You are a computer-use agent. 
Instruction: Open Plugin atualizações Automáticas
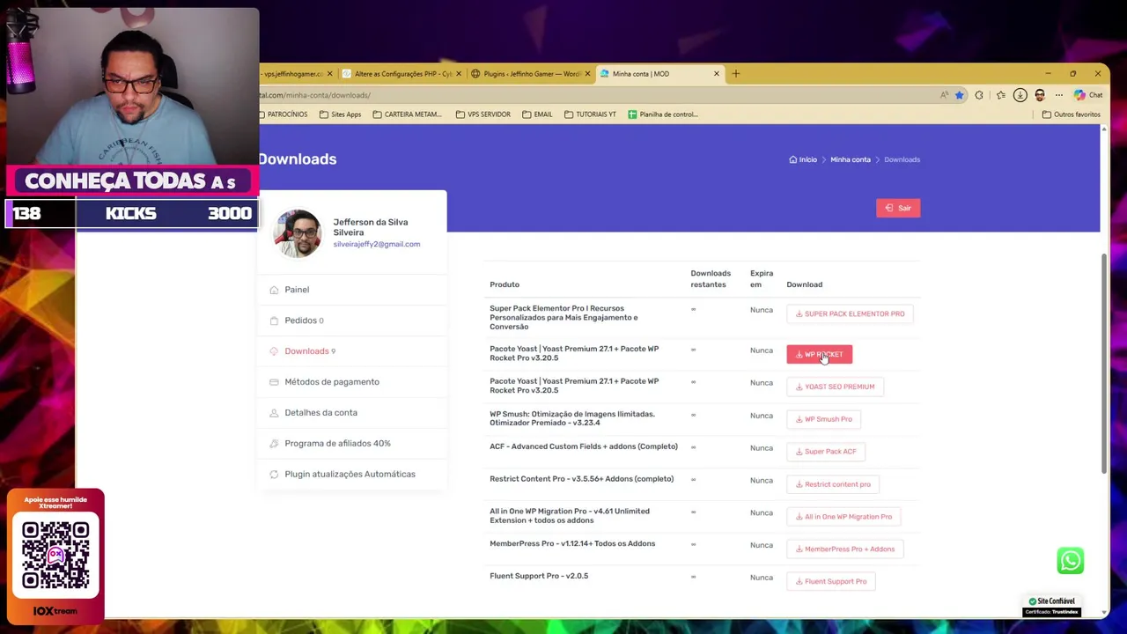point(350,475)
